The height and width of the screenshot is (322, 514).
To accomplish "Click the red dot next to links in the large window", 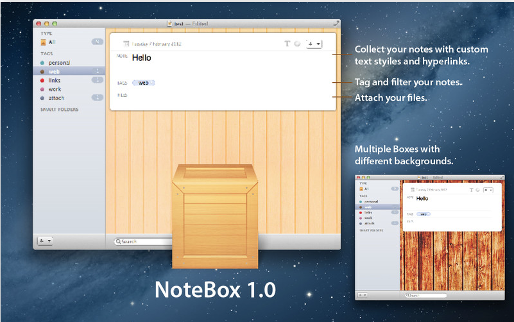I will pyautogui.click(x=42, y=80).
